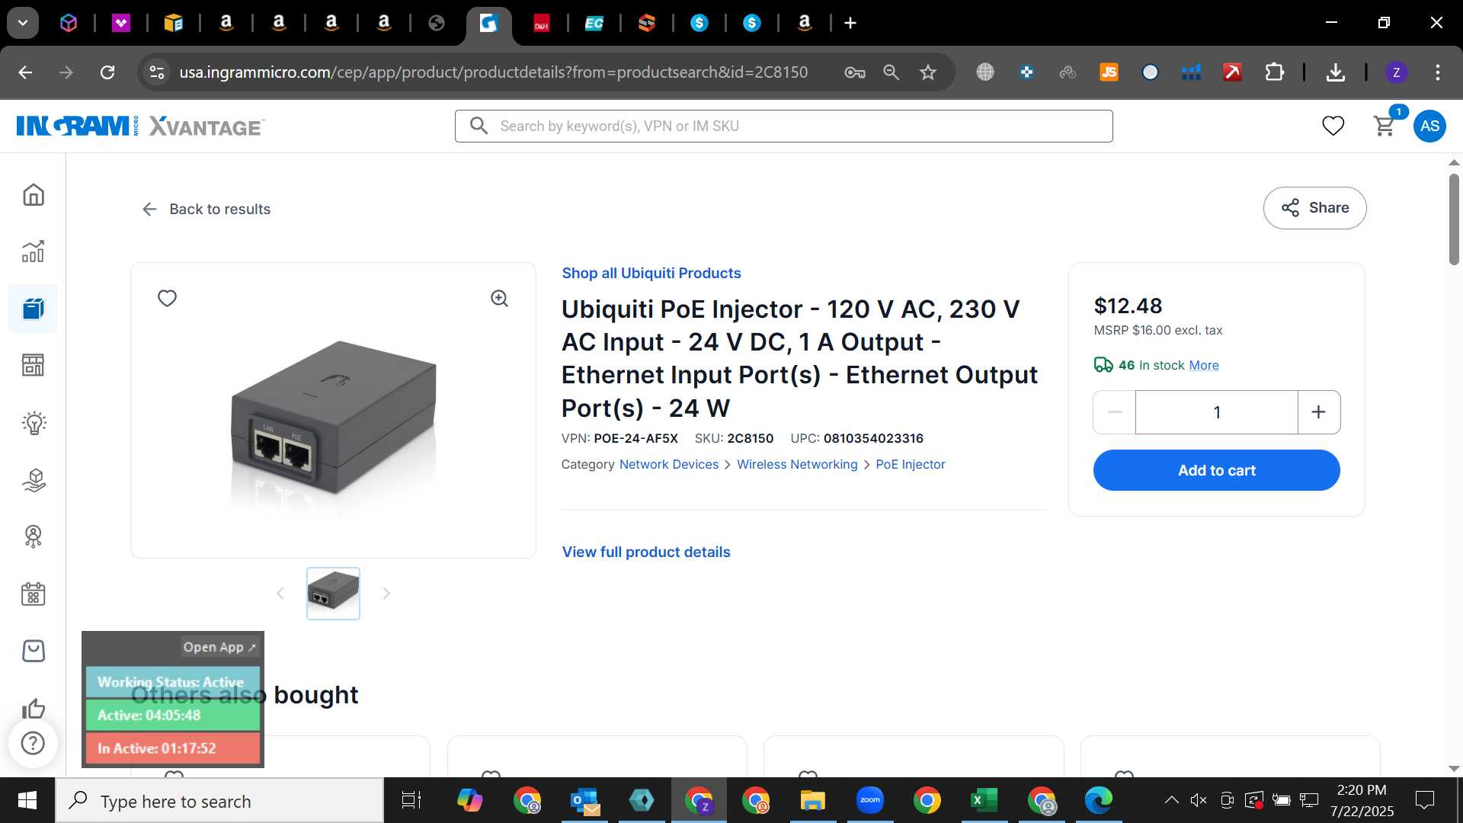Open the shopping cart icon in header
The width and height of the screenshot is (1463, 823).
[x=1385, y=126]
